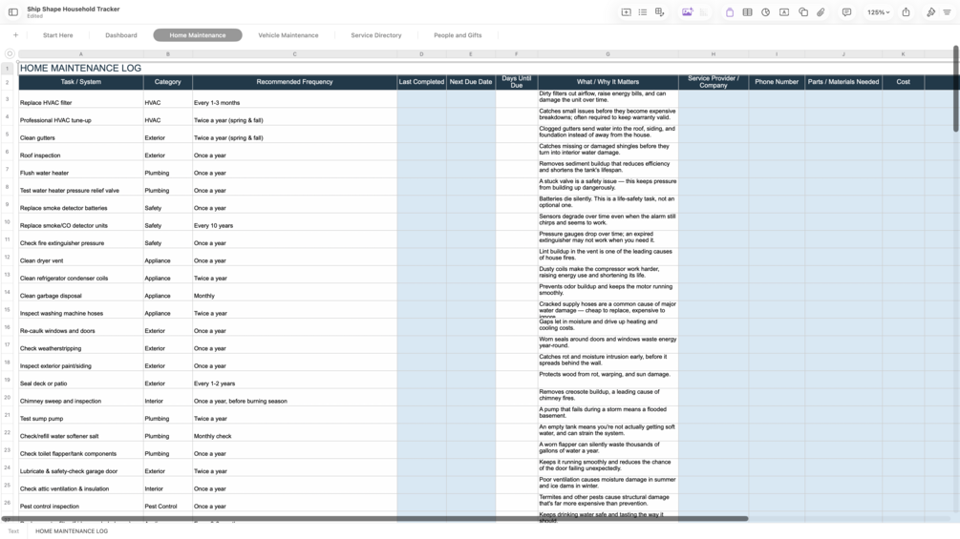Click the pivot table icon with pencil
This screenshot has height=539, width=960.
[x=659, y=12]
